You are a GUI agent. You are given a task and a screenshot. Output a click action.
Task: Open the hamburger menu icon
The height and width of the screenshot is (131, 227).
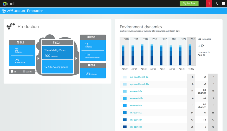224,3
